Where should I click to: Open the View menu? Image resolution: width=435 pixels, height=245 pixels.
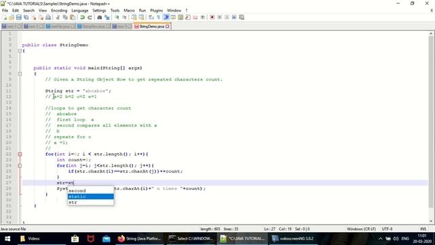[43, 10]
